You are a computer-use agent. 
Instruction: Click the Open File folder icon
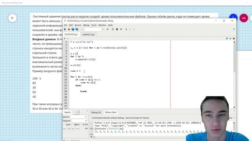(x=69, y=29)
